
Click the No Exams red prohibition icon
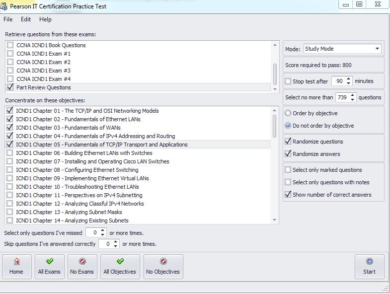pyautogui.click(x=82, y=261)
